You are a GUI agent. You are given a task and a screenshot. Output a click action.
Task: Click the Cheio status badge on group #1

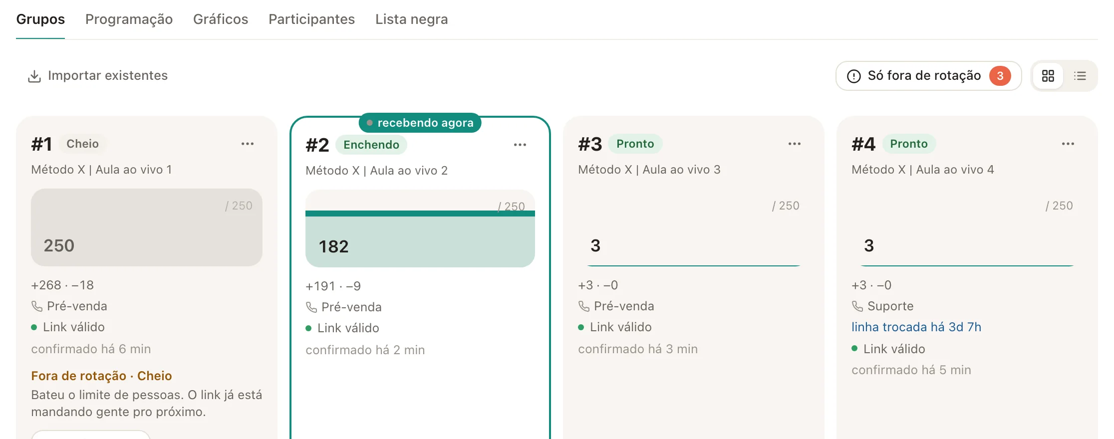(83, 144)
